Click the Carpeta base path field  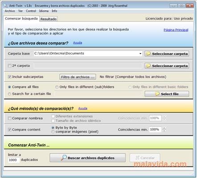(88, 54)
